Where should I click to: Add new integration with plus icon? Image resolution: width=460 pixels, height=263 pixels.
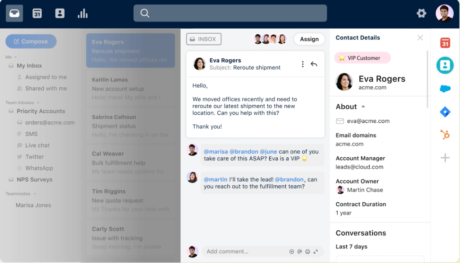[x=445, y=157]
